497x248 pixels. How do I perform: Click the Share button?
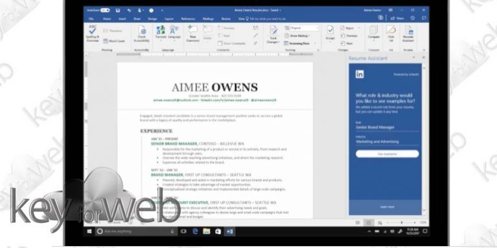click(397, 18)
